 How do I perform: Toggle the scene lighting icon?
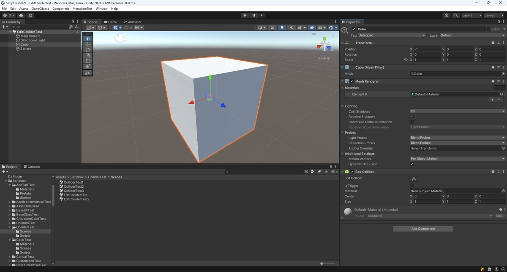pyautogui.click(x=282, y=27)
